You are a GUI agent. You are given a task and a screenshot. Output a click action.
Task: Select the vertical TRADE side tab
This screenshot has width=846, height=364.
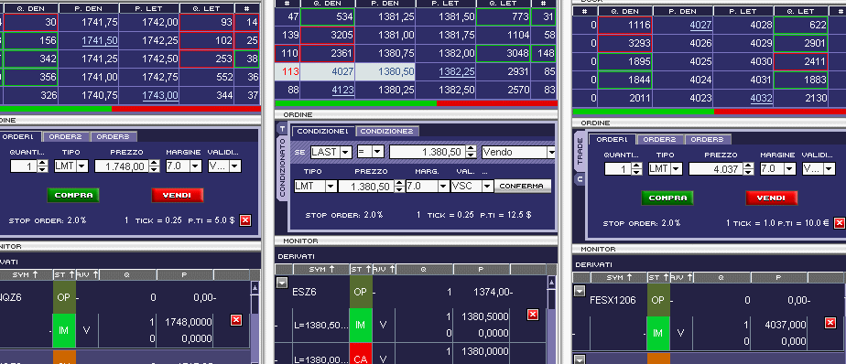tap(580, 152)
